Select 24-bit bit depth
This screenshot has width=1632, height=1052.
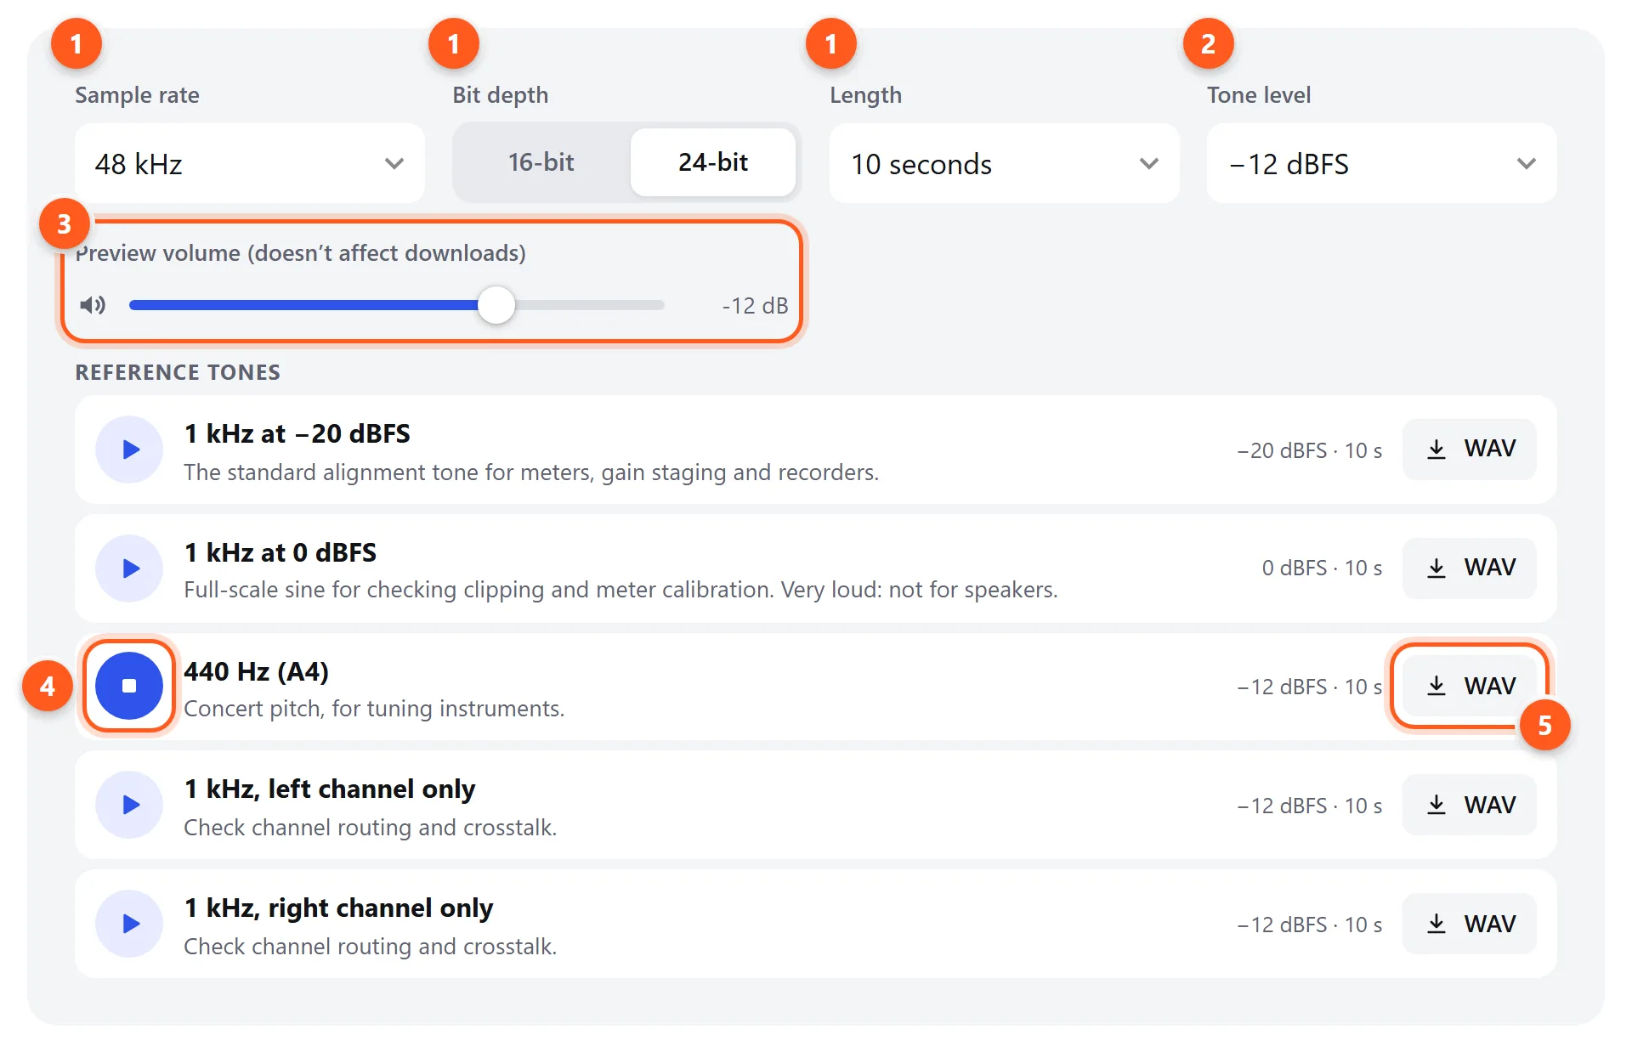tap(713, 162)
